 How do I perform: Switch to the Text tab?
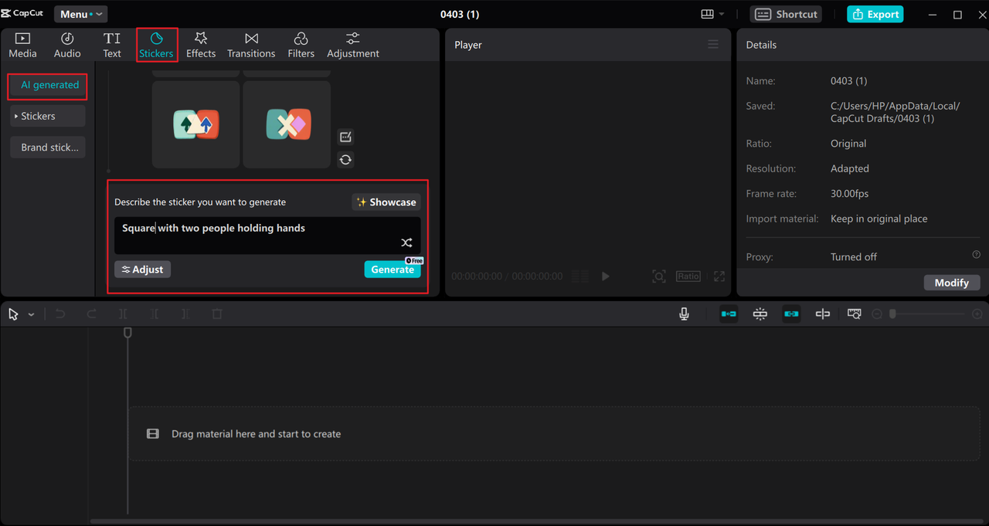(x=112, y=45)
